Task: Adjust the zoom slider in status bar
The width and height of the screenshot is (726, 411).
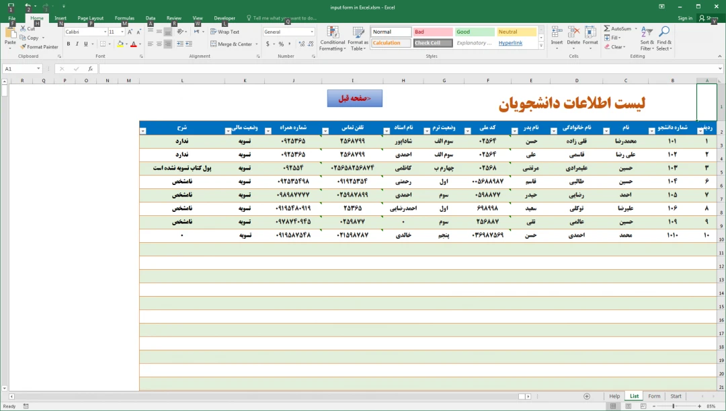Action: point(674,406)
